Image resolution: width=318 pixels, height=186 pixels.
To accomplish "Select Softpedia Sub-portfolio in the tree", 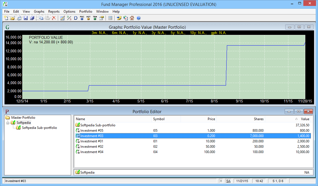I will coord(39,128).
